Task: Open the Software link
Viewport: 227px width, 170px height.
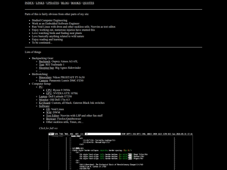Action: [x=44, y=106]
